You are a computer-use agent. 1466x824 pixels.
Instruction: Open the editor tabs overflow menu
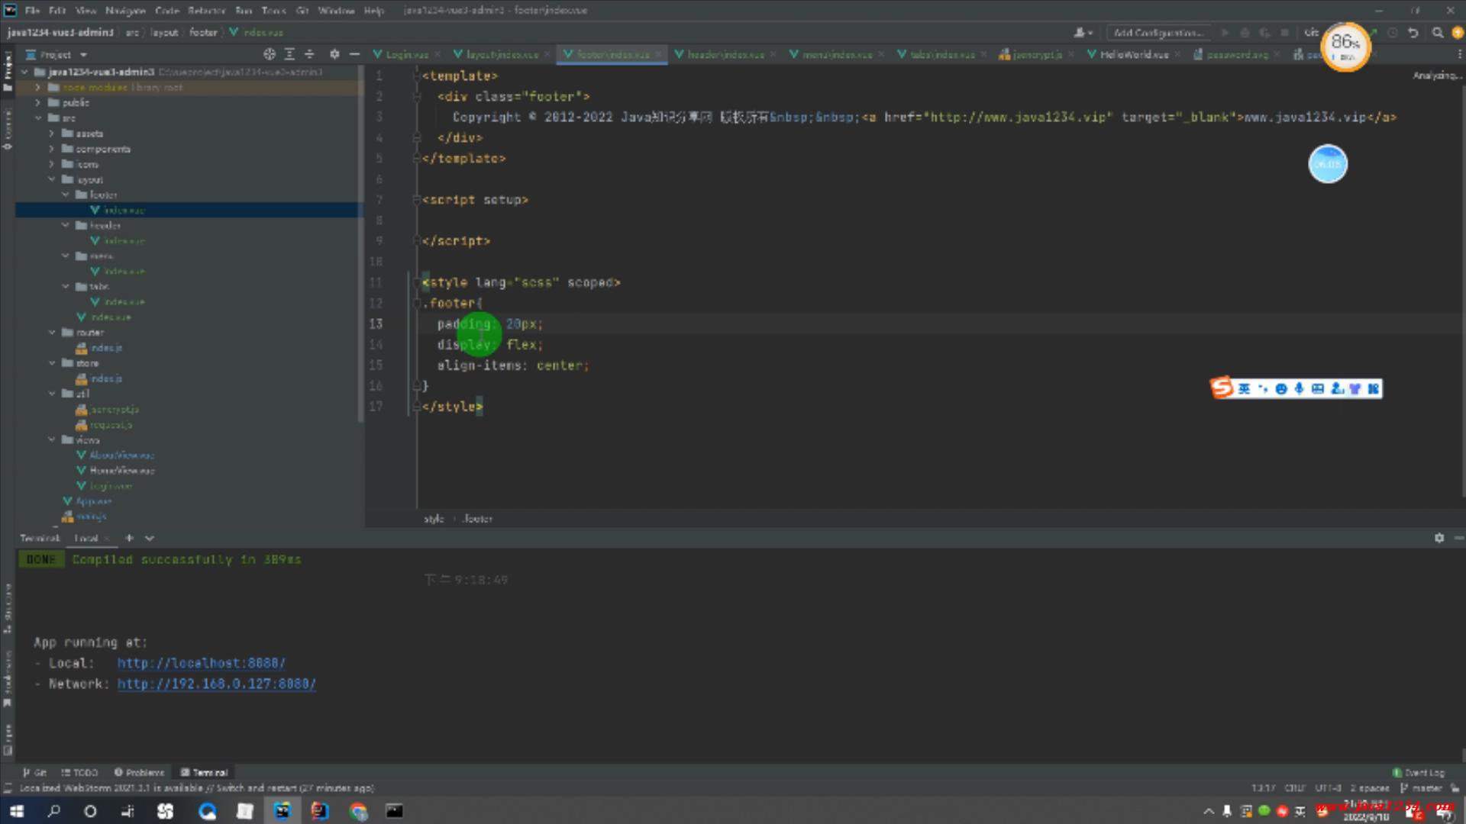click(x=1459, y=54)
